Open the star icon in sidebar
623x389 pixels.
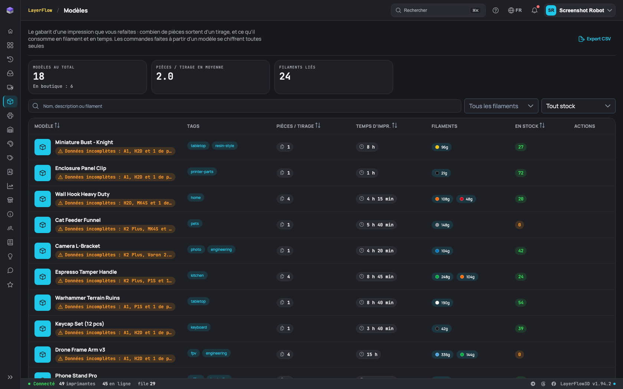coord(10,285)
